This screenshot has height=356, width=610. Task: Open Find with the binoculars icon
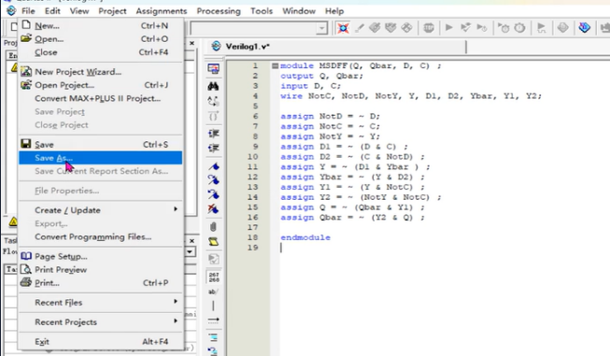(x=213, y=86)
